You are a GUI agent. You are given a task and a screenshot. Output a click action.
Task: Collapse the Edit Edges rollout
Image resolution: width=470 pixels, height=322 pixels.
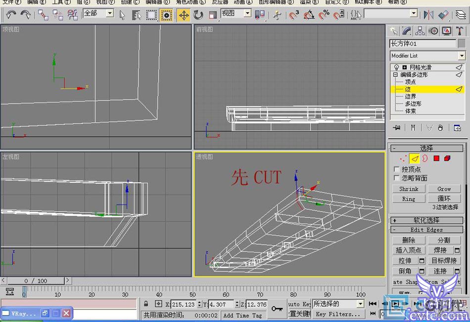point(427,230)
